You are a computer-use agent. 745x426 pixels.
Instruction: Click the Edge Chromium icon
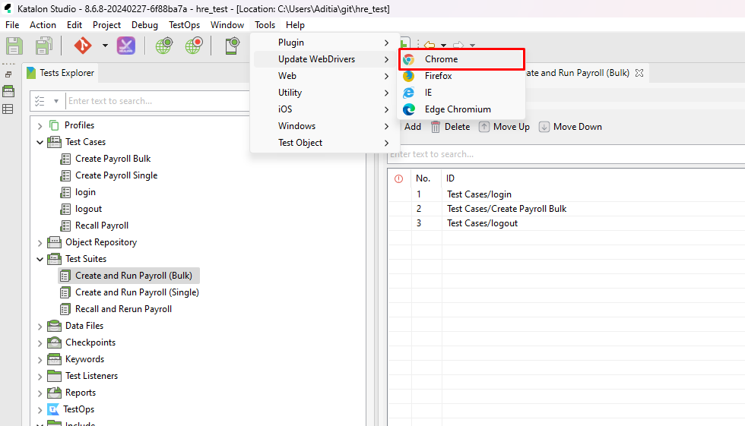pyautogui.click(x=409, y=109)
